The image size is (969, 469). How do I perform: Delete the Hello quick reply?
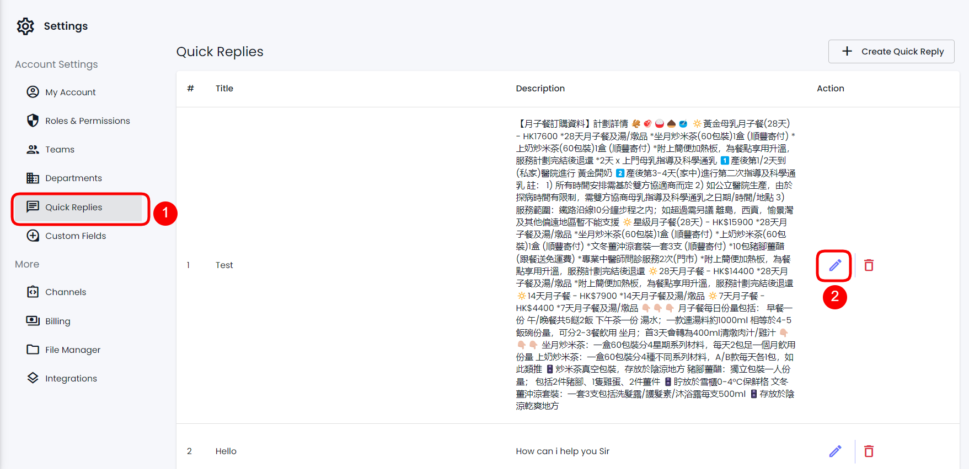869,451
